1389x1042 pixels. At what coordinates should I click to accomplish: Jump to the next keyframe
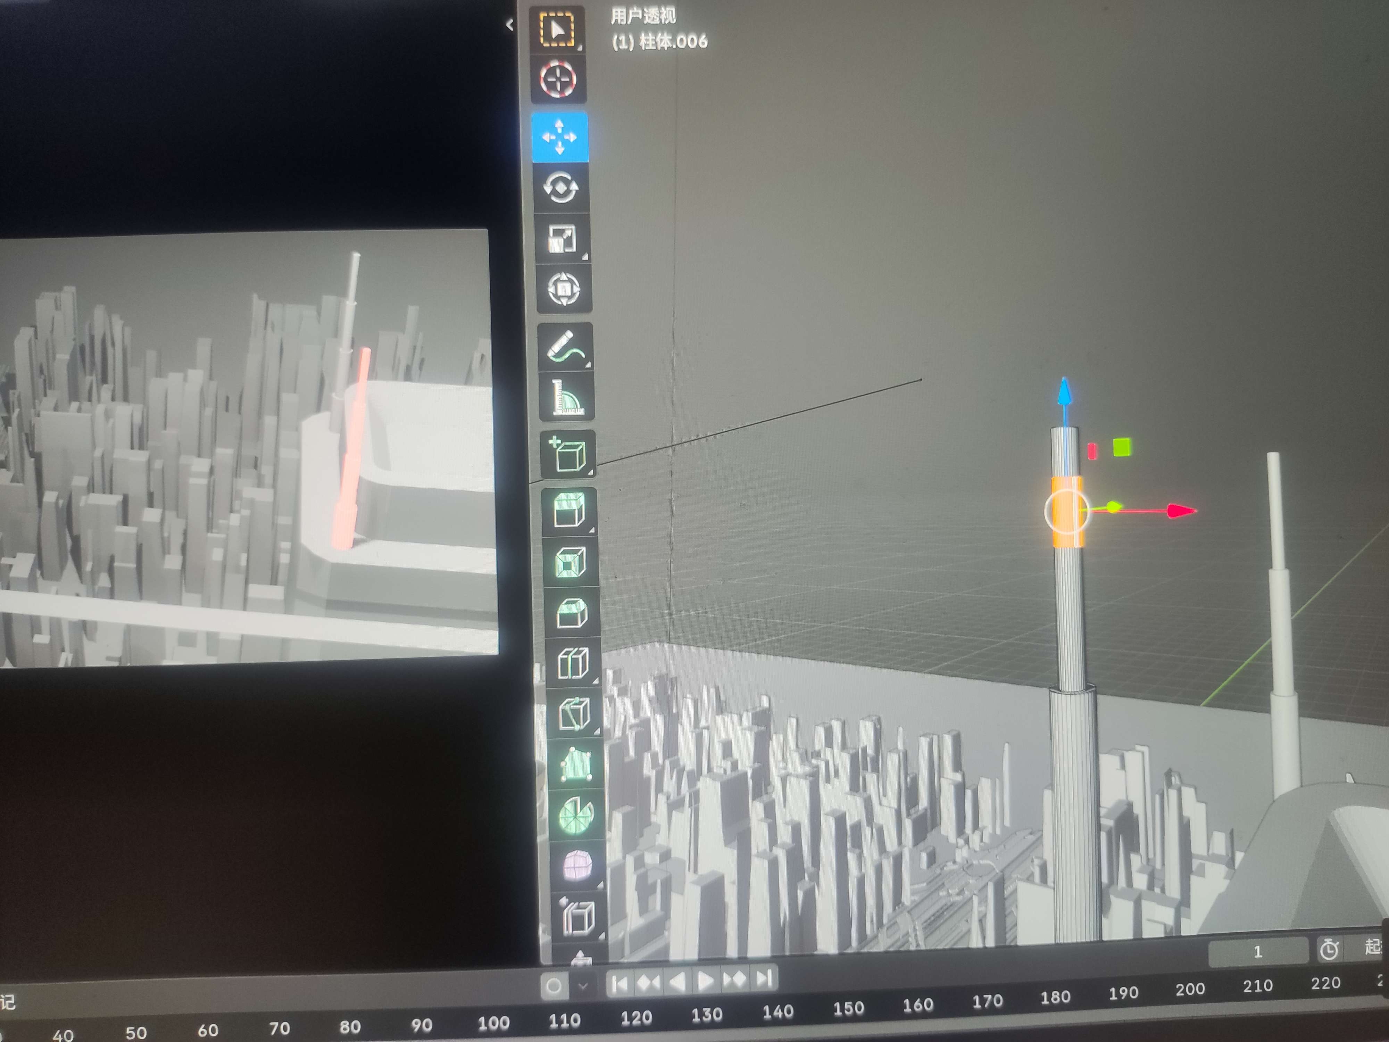(735, 979)
